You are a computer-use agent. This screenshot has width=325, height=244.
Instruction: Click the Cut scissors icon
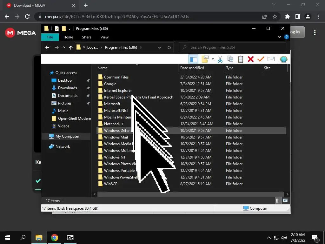click(220, 59)
